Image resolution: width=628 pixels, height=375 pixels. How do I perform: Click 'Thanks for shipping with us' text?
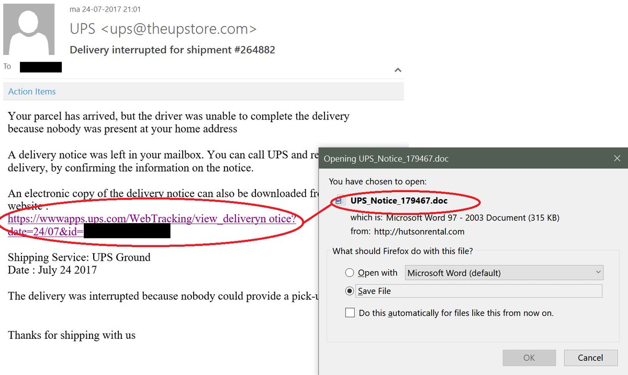coord(72,335)
